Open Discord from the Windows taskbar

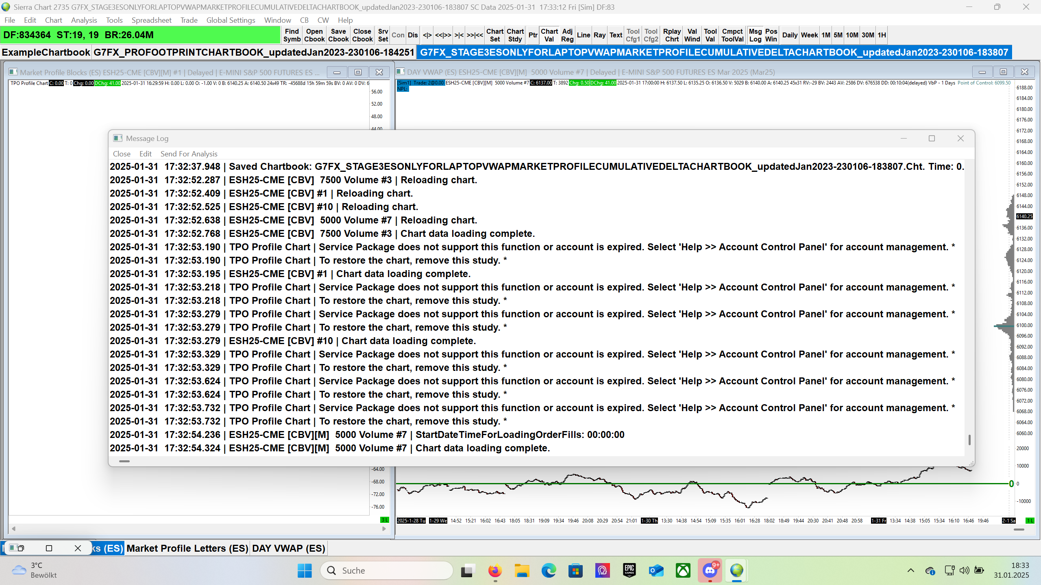[x=710, y=570]
